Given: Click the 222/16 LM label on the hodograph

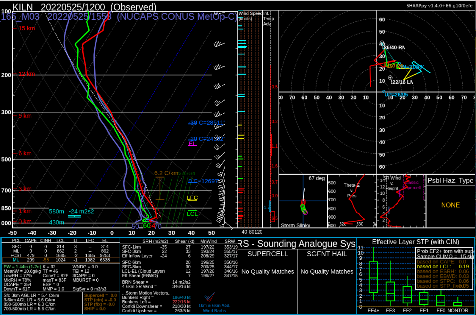Looking at the screenshot, I should click(402, 82).
